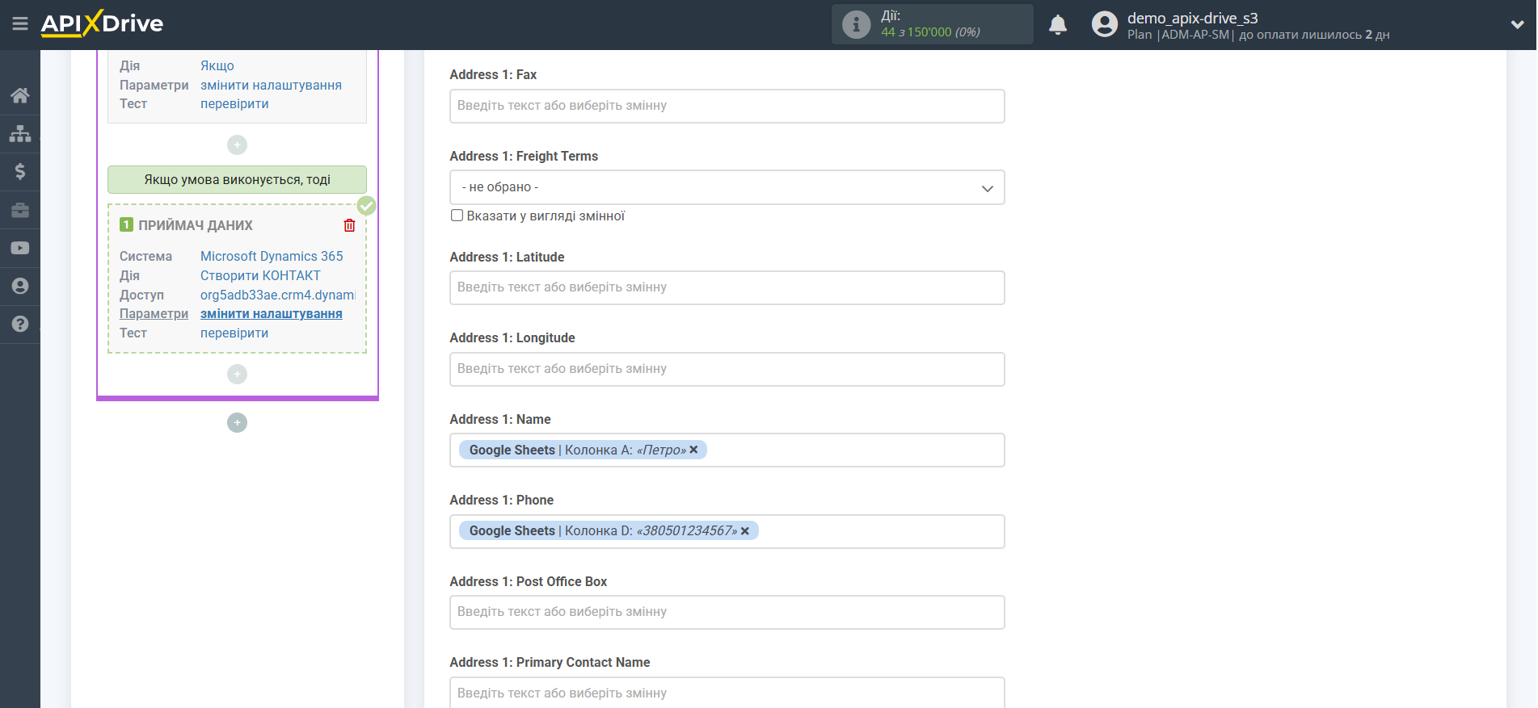Open the billing dollar icon
Image resolution: width=1538 pixels, height=708 pixels.
[x=20, y=171]
